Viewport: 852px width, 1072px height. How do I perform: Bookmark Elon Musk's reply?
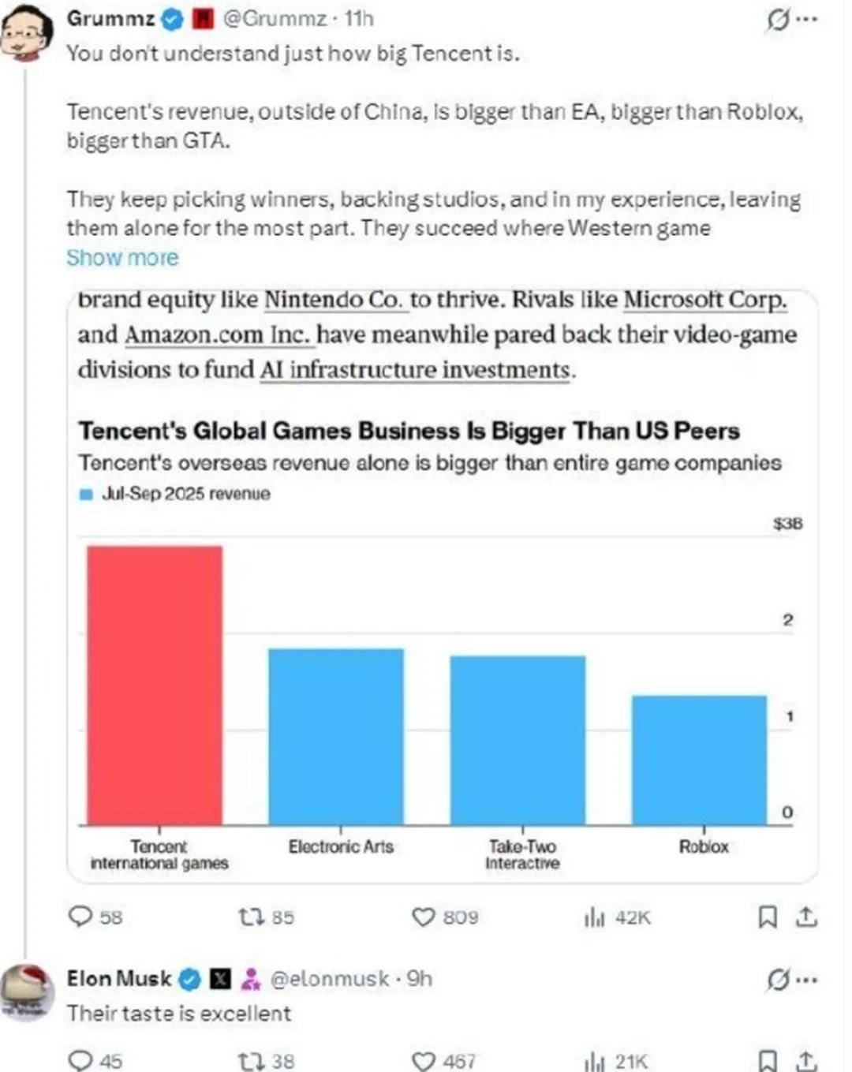tap(767, 1061)
